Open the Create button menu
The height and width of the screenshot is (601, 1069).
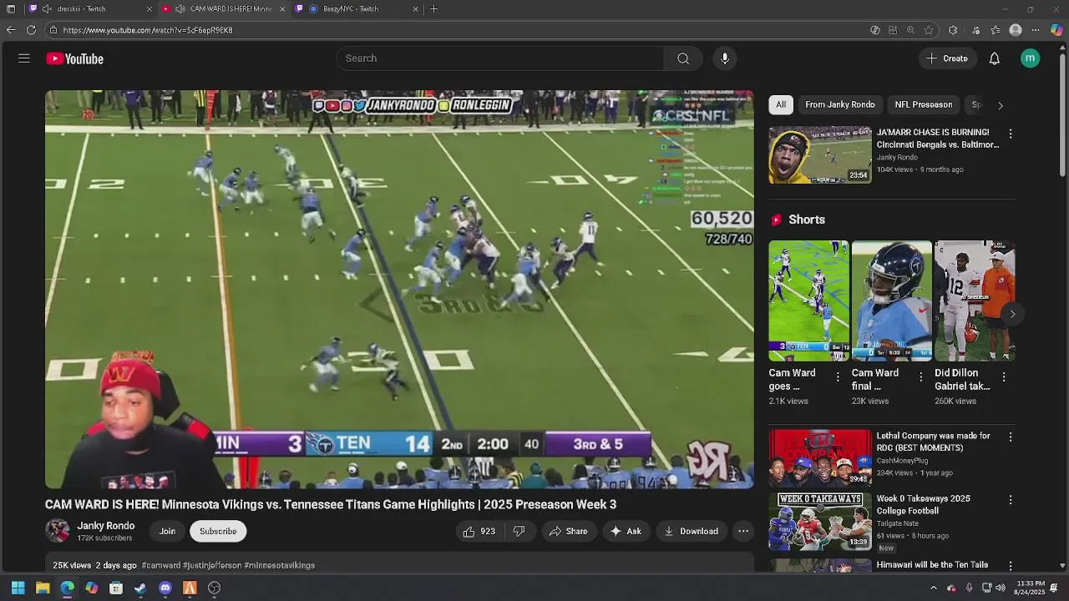[x=946, y=58]
